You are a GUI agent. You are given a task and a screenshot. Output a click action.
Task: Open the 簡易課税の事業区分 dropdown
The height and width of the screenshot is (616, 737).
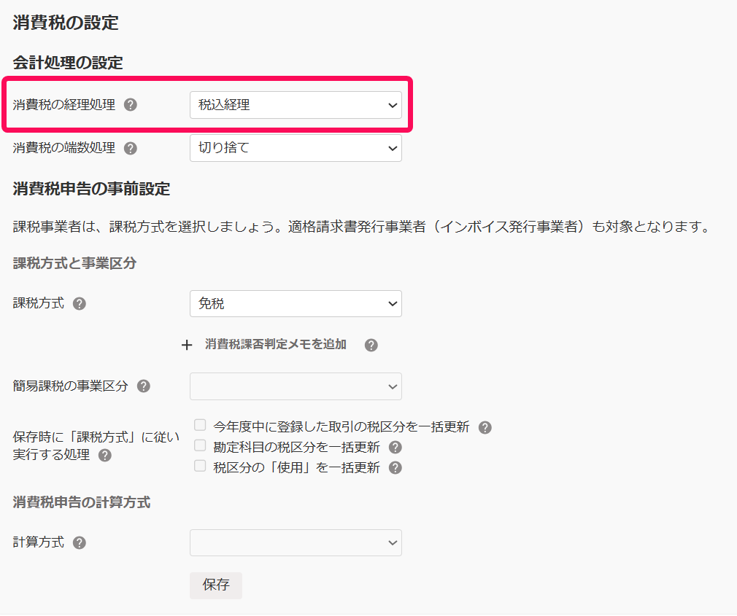[296, 386]
